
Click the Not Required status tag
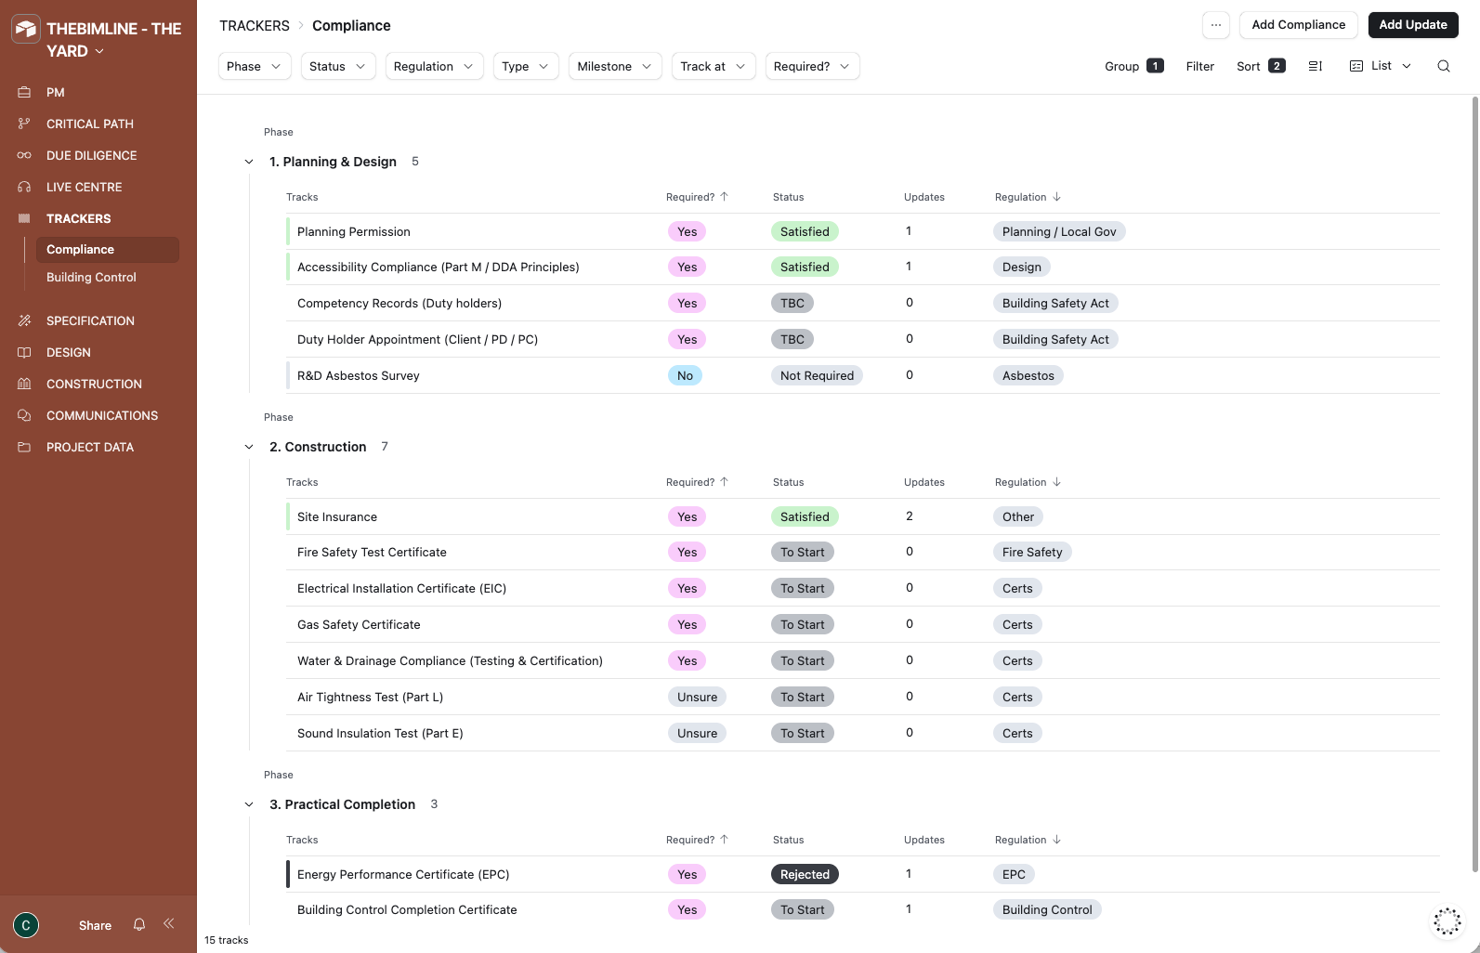[x=817, y=375]
